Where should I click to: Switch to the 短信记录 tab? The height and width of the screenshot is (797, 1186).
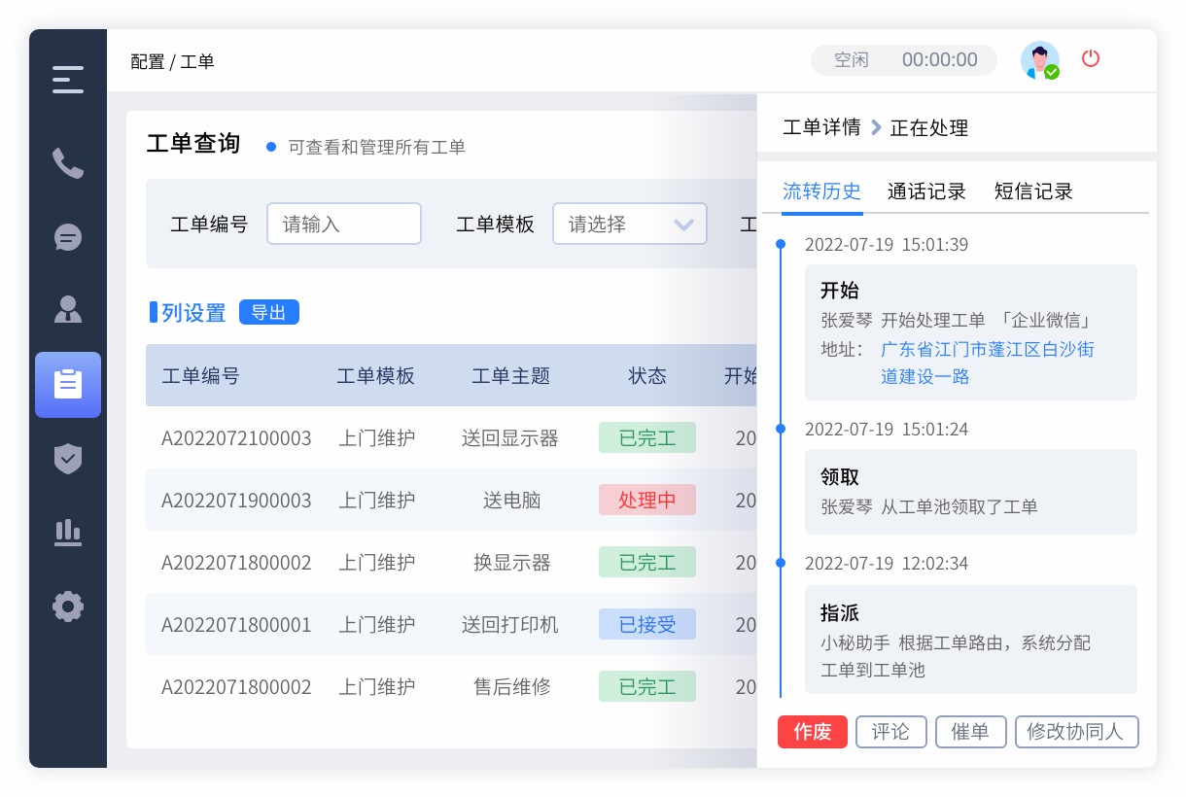coord(1032,191)
